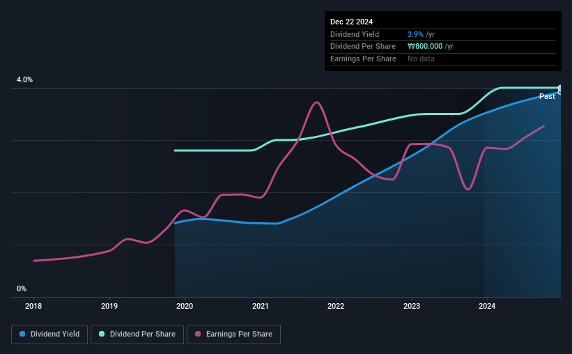Toggle the Earnings Per Share legend button
This screenshot has width=572, height=354.
tap(233, 334)
